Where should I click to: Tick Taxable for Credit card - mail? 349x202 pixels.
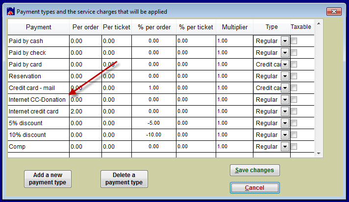[294, 88]
